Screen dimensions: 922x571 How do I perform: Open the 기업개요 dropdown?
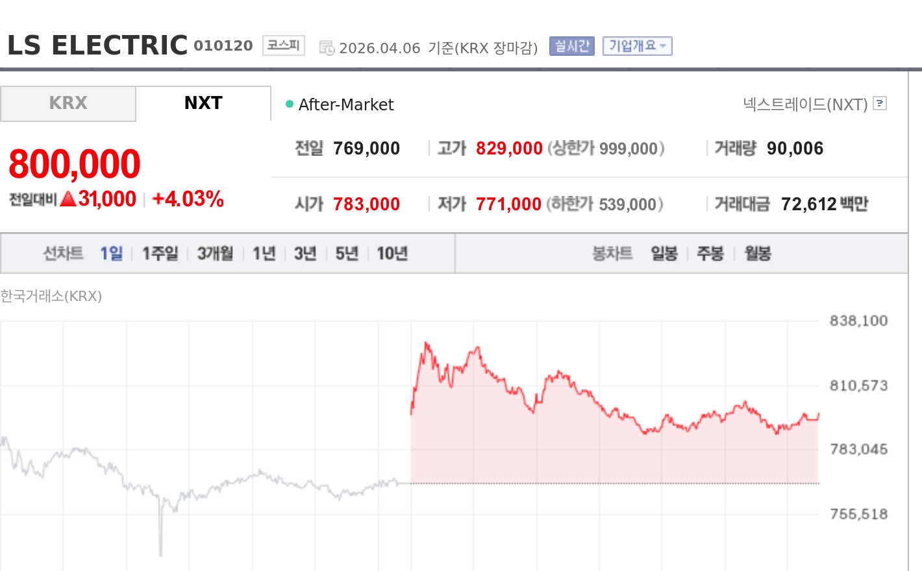coord(638,45)
